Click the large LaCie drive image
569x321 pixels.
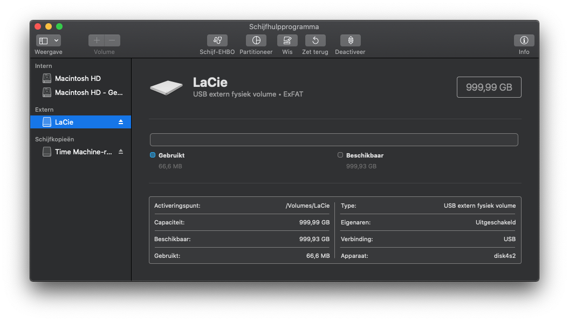166,87
